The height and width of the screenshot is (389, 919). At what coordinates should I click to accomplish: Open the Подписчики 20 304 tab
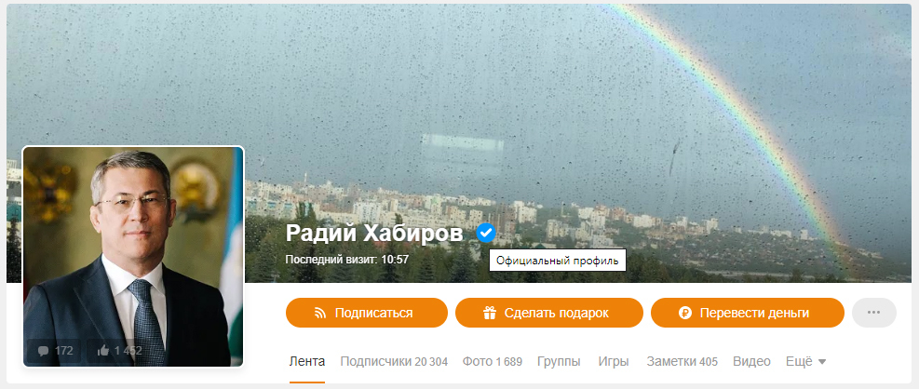[394, 362]
